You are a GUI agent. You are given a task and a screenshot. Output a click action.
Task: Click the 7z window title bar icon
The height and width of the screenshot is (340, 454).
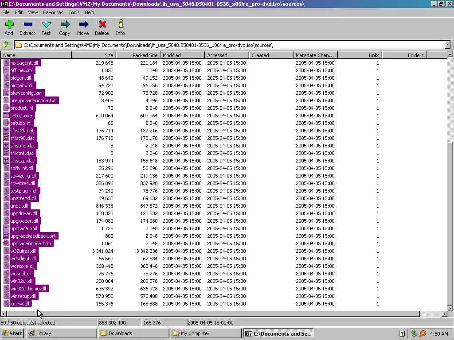(4, 4)
